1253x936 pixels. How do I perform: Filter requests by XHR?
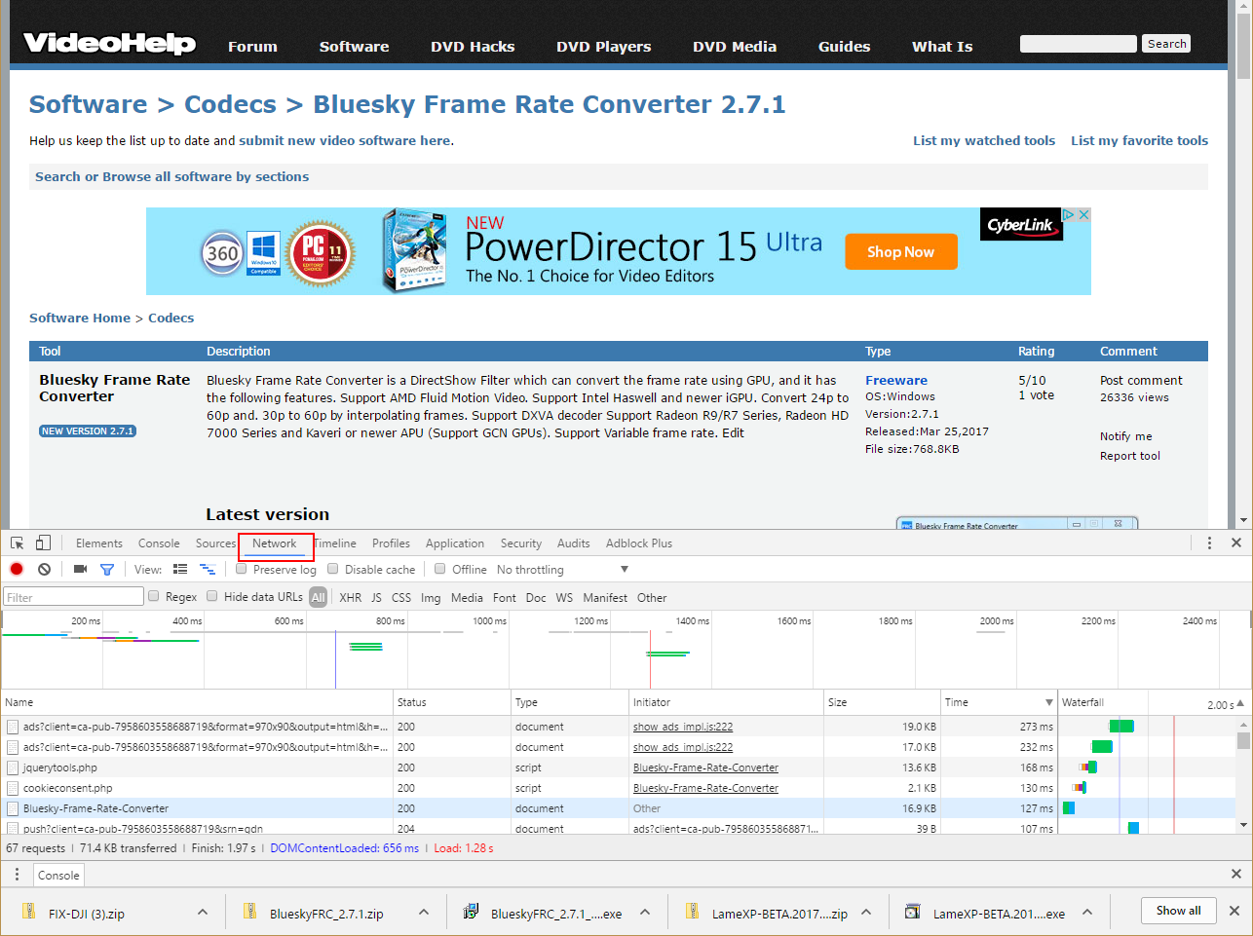point(351,597)
